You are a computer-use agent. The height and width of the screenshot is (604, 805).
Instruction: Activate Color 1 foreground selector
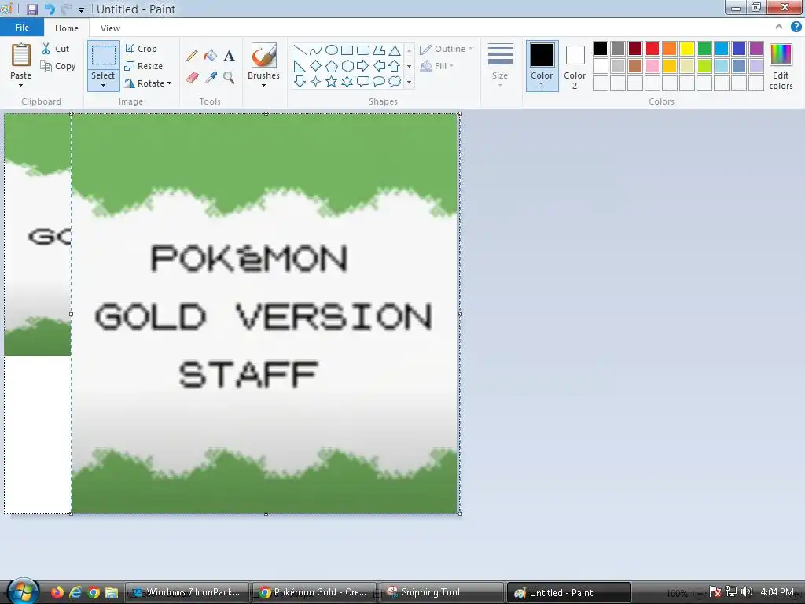542,66
